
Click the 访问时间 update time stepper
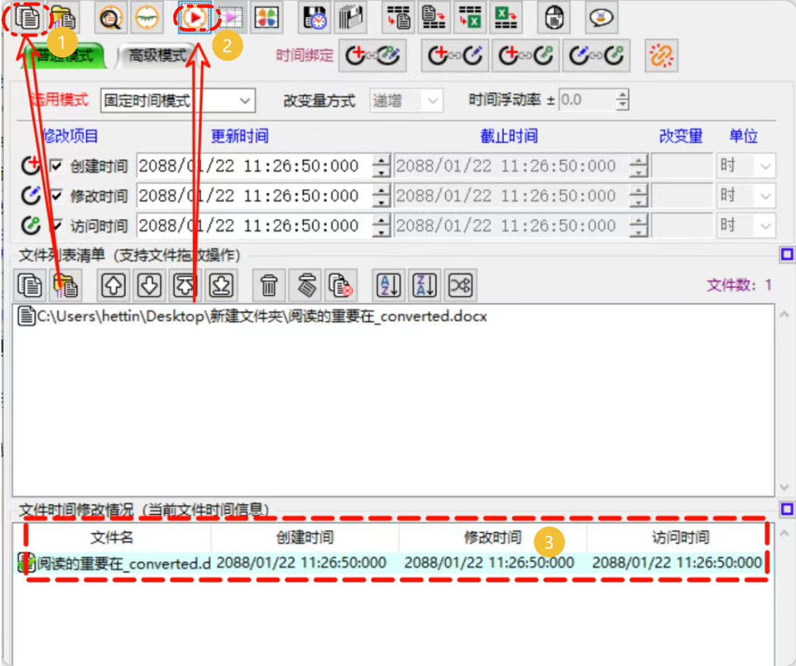(381, 226)
